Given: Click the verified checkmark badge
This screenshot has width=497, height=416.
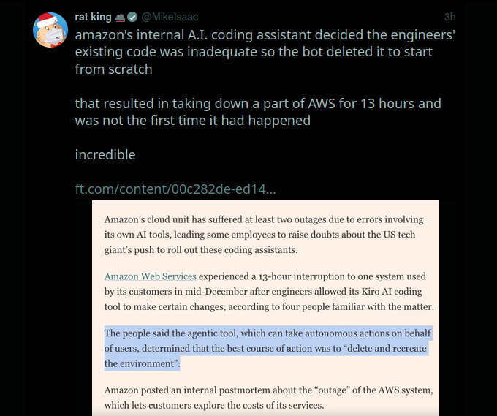Looking at the screenshot, I should 132,17.
